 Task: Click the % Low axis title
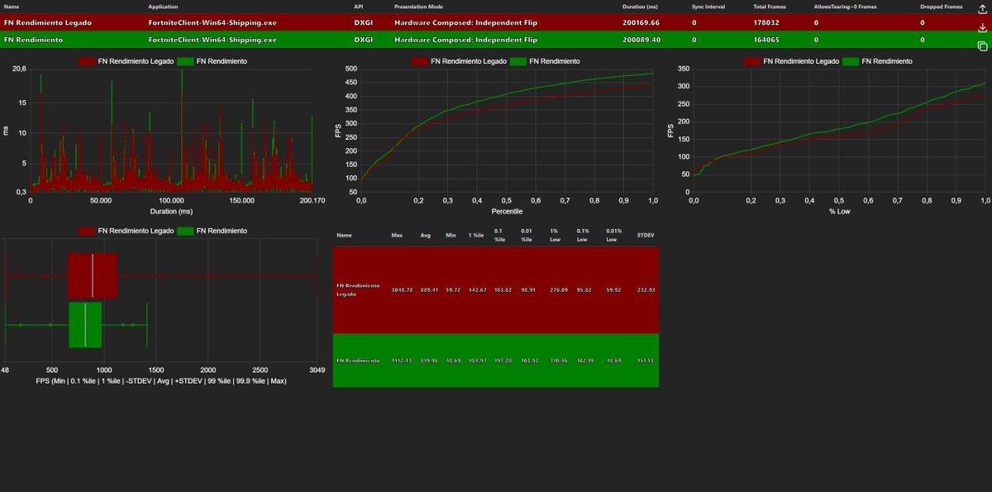839,211
